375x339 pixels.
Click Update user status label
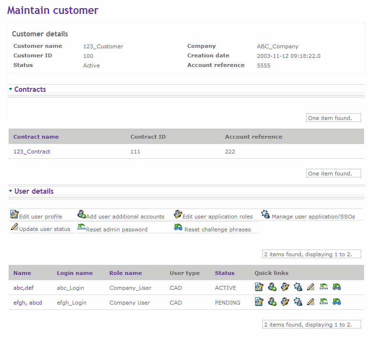(x=44, y=229)
